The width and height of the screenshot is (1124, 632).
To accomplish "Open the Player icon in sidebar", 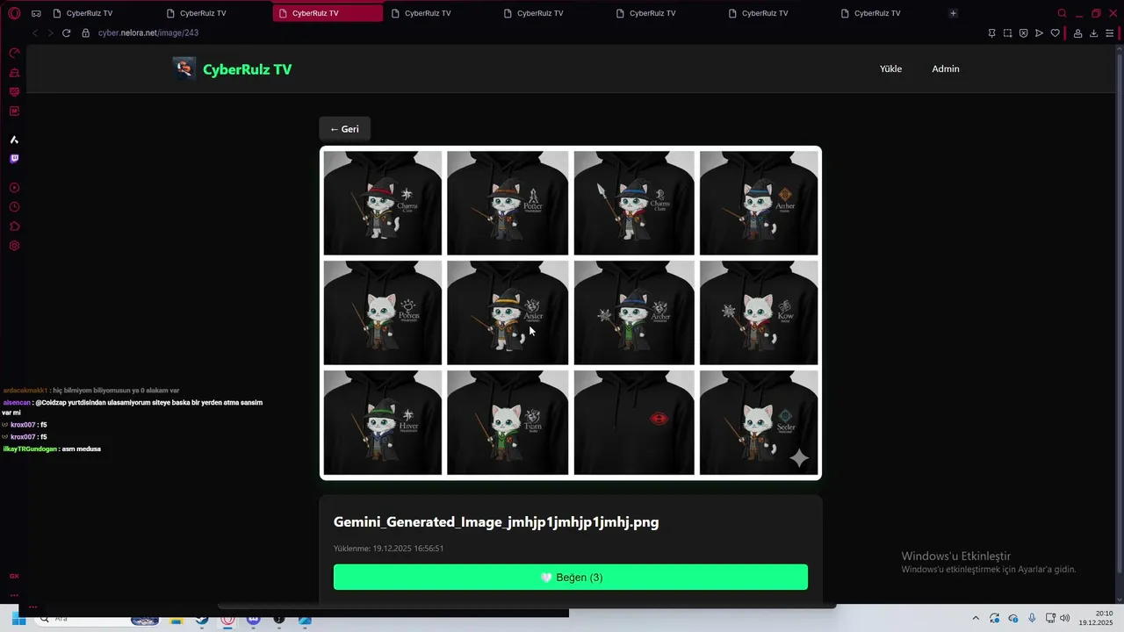I will point(14,188).
